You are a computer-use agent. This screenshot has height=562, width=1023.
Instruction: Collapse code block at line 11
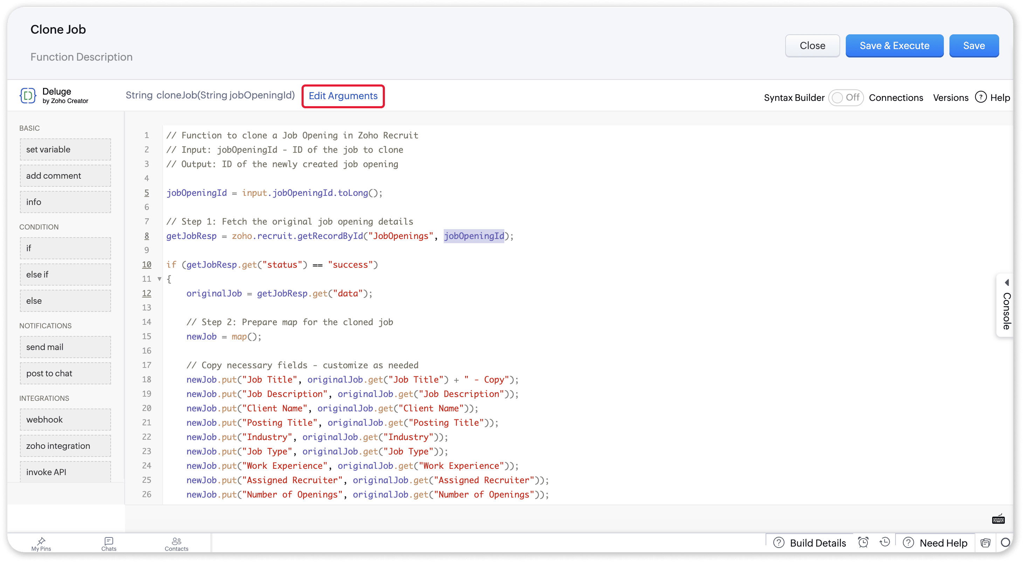[x=159, y=279]
